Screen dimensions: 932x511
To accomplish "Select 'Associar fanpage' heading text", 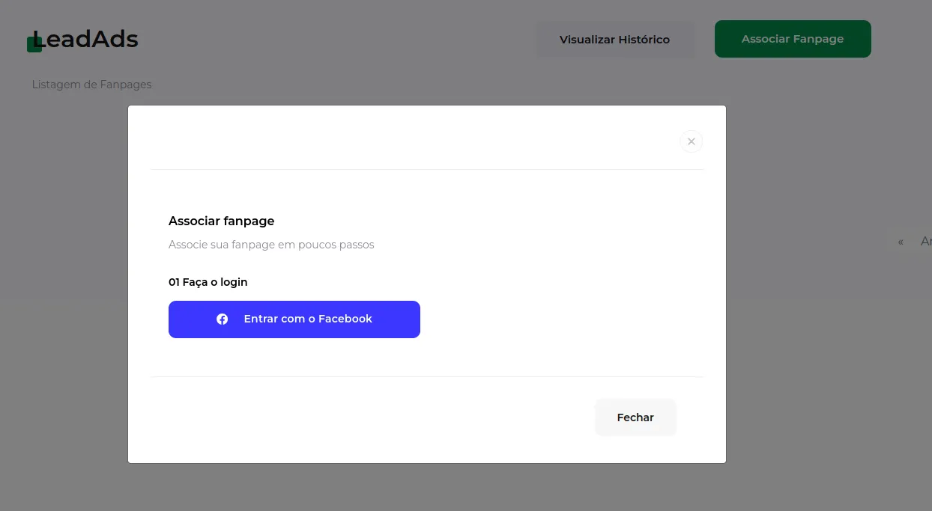I will coord(222,221).
